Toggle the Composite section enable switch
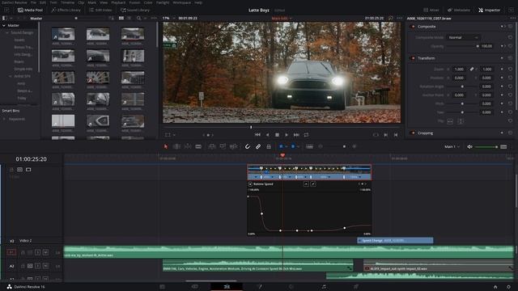The image size is (518, 291). (x=412, y=27)
